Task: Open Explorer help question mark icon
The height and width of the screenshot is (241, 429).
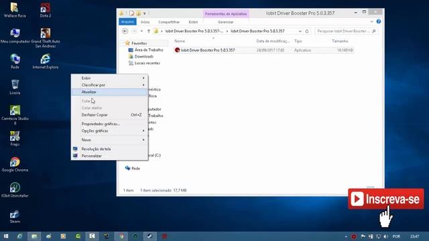Action: [379, 21]
